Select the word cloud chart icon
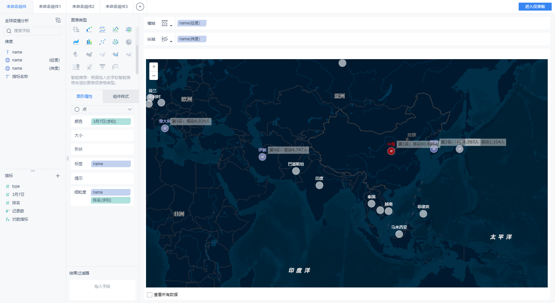 pos(89,67)
